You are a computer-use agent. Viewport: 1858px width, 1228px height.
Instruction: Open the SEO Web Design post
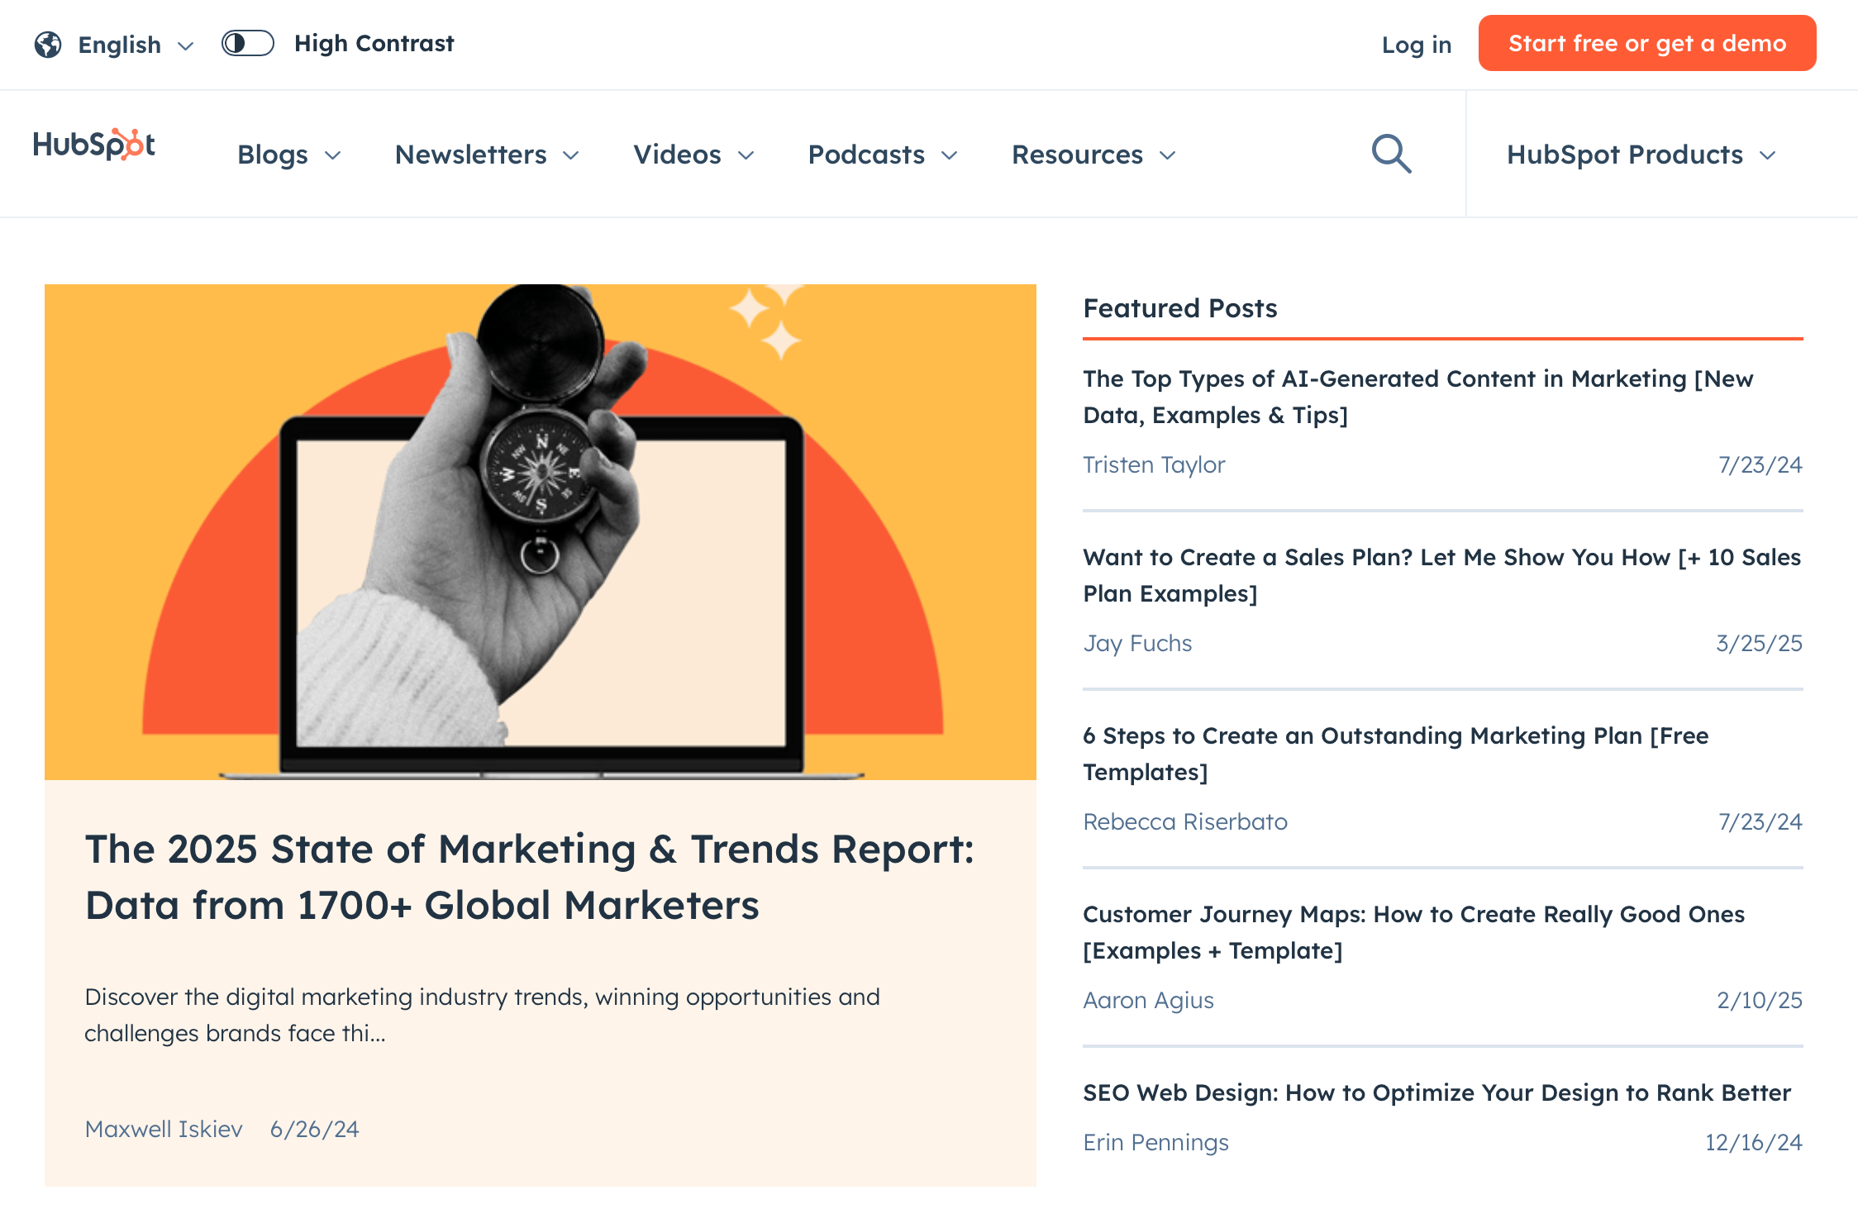coord(1436,1092)
